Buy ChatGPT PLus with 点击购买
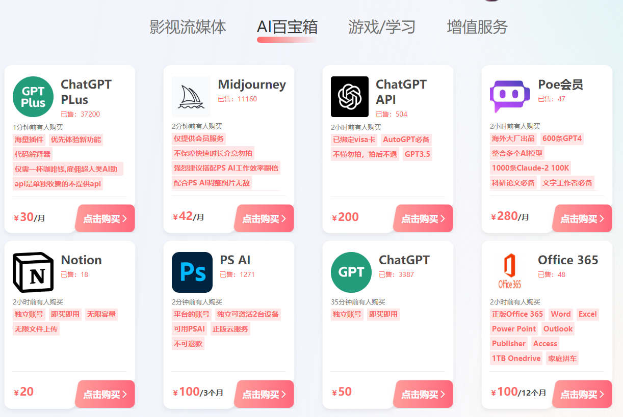The image size is (623, 417). coord(105,218)
